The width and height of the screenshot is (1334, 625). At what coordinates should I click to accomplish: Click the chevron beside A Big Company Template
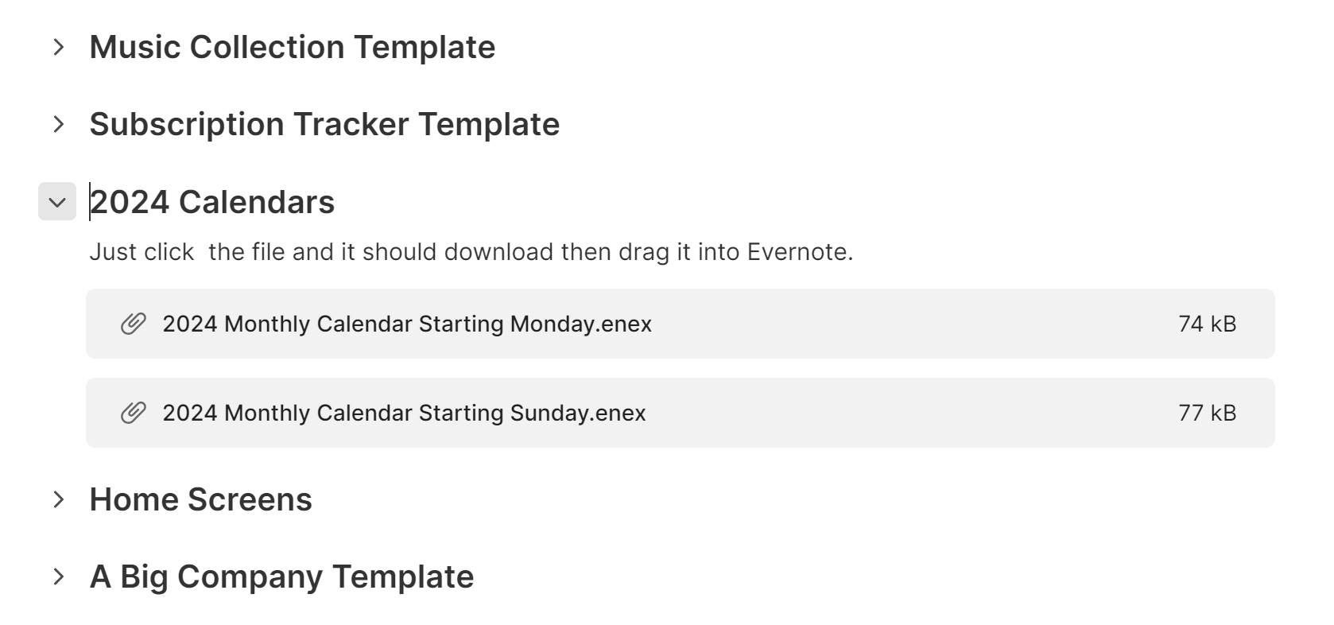click(x=59, y=576)
